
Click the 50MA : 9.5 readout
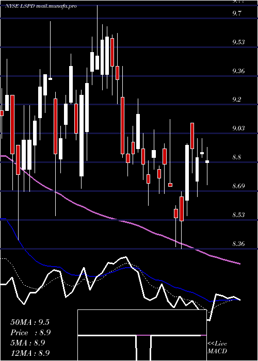pyautogui.click(x=30, y=322)
